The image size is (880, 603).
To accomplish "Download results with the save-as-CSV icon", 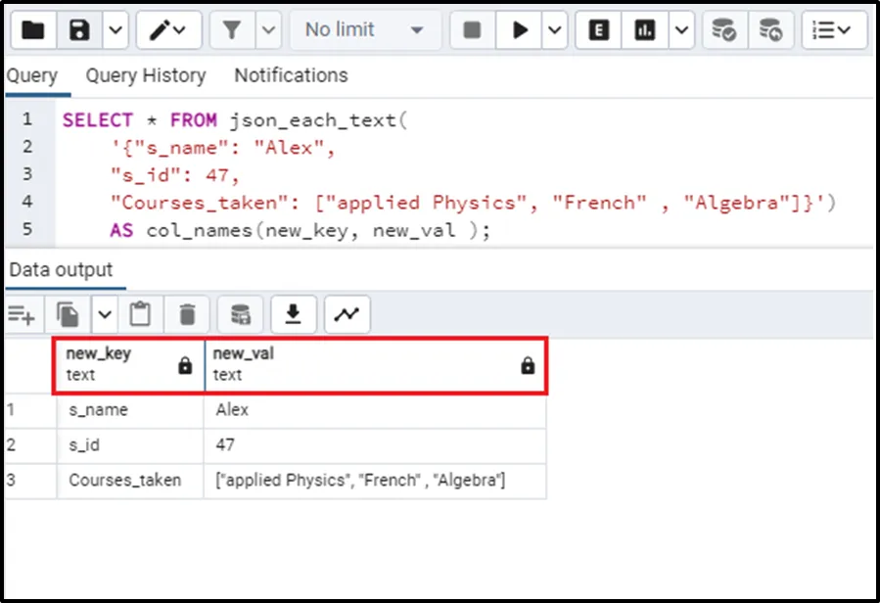I will [293, 314].
